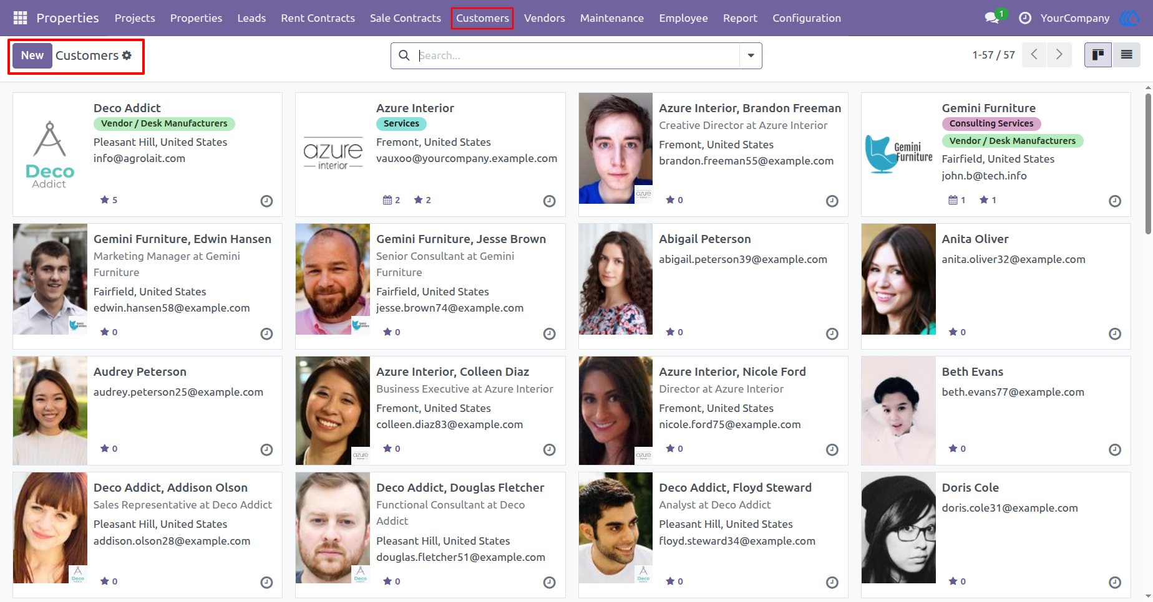Screen dimensions: 1153x602
Task: Click Deco Addict card activity clock
Action: pyautogui.click(x=266, y=201)
